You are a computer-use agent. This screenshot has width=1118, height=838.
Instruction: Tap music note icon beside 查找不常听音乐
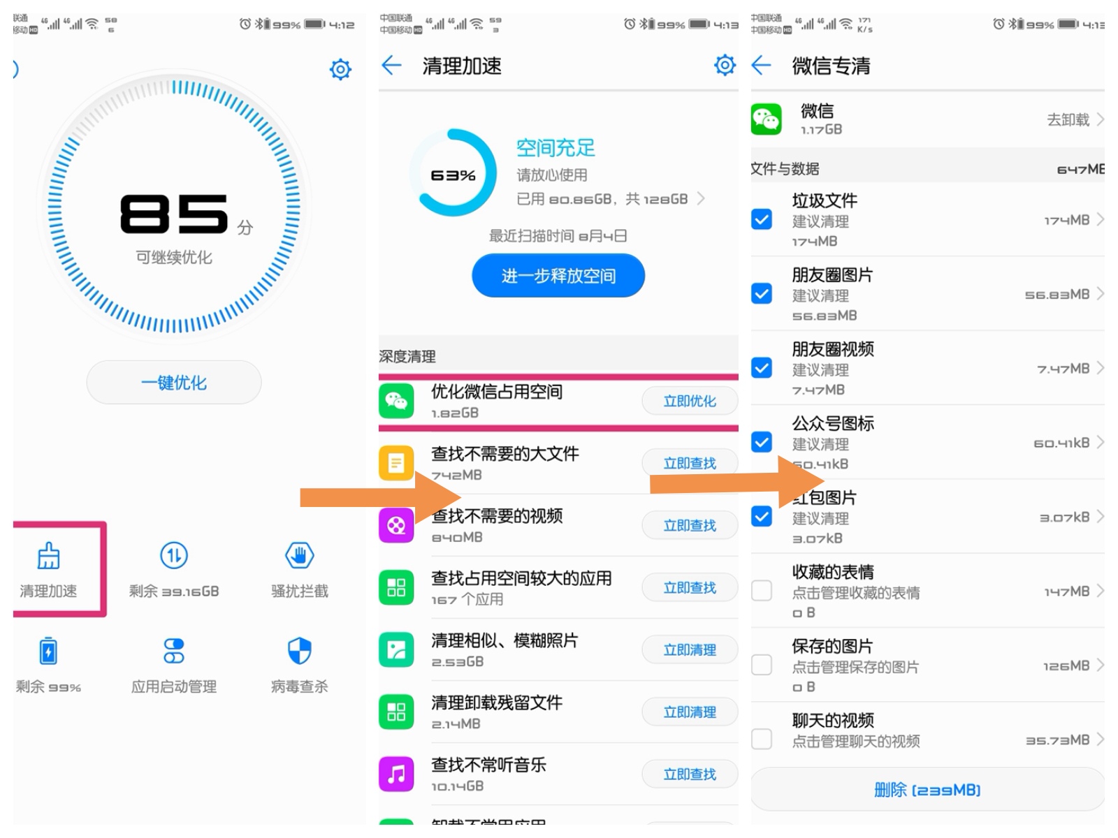[396, 774]
